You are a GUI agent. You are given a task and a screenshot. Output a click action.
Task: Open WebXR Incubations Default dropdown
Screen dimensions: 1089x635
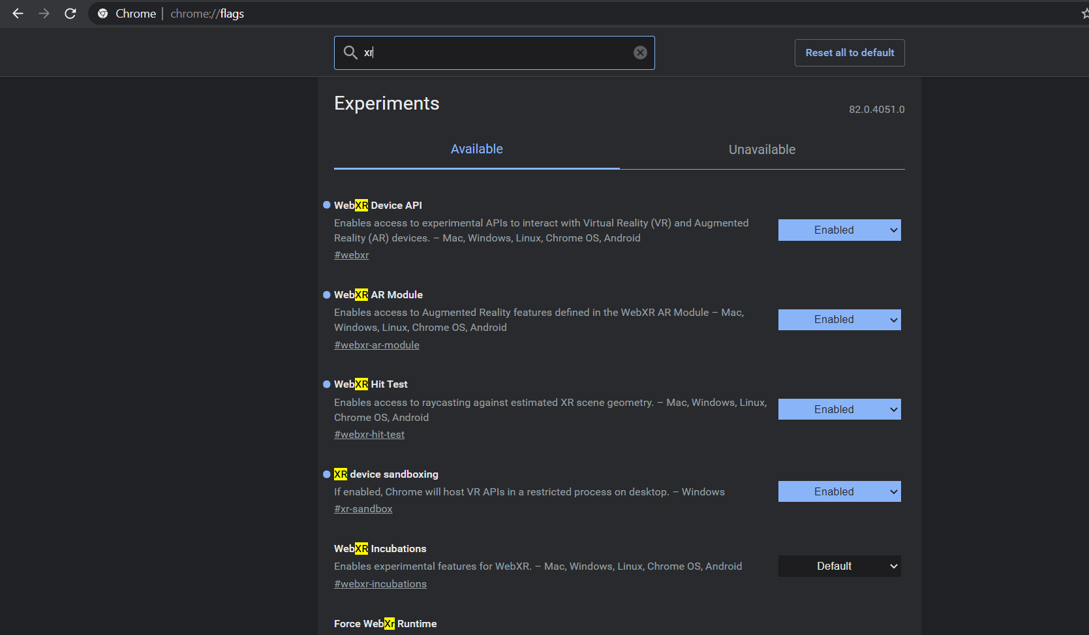tap(839, 566)
